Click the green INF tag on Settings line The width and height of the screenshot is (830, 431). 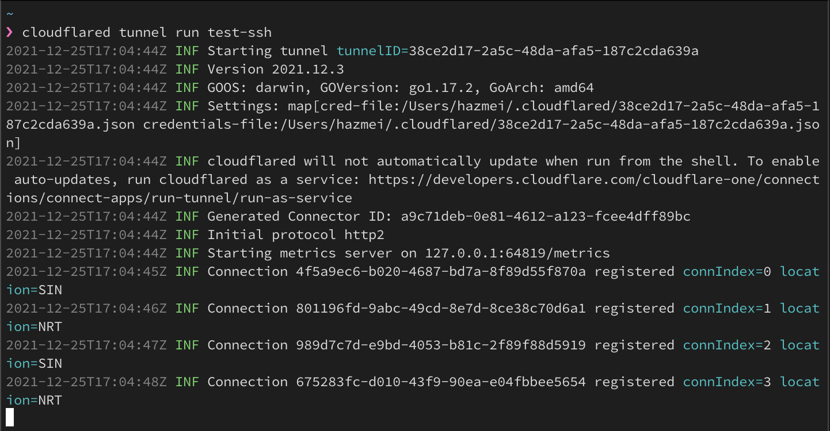(187, 106)
